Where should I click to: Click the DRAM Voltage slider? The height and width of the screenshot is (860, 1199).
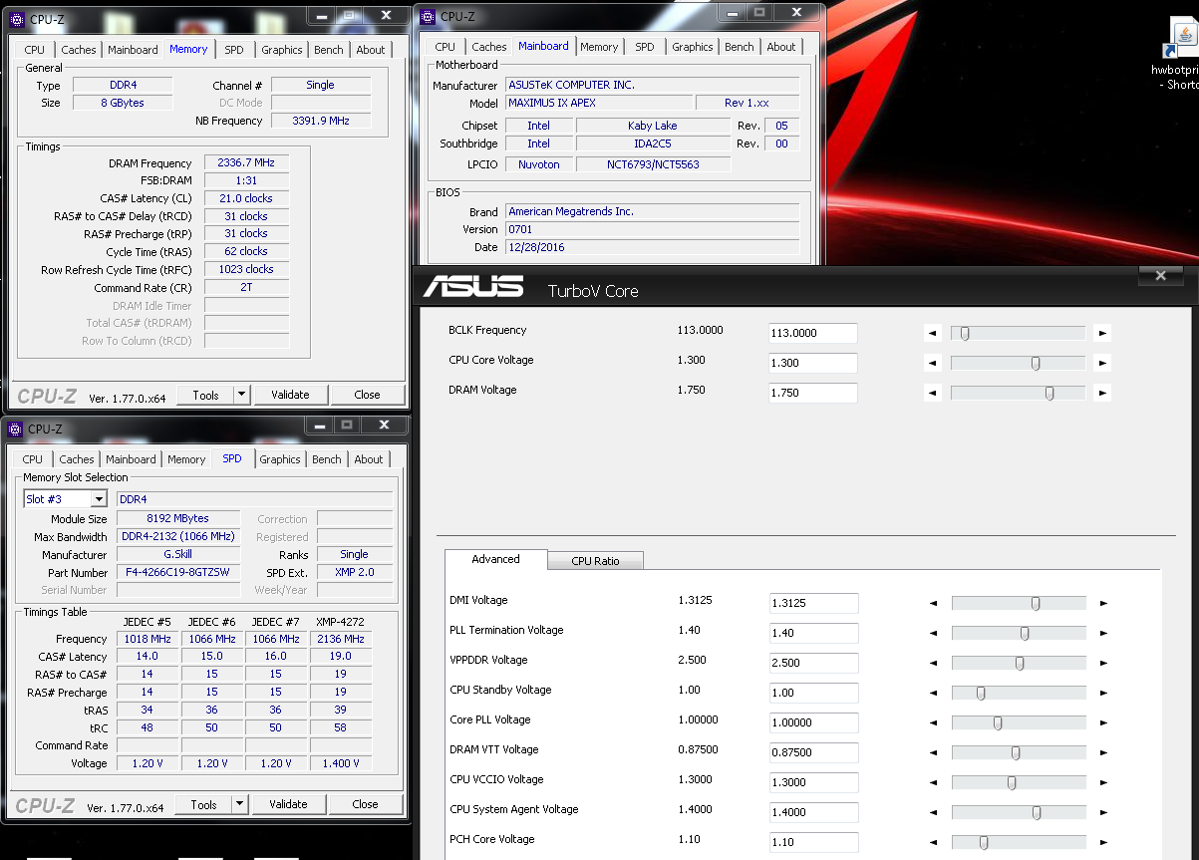tap(1018, 394)
